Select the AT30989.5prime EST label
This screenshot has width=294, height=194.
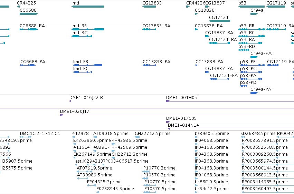[95, 175]
